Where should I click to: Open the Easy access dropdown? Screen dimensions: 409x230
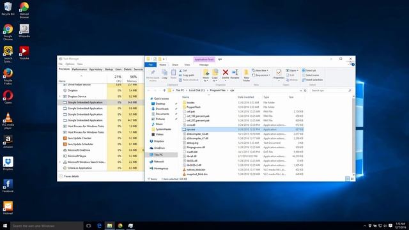click(x=261, y=75)
